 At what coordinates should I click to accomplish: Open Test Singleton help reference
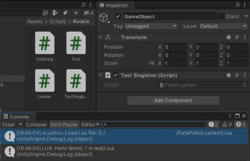pyautogui.click(x=229, y=75)
